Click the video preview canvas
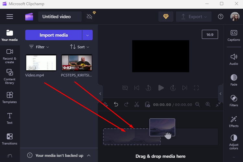 pos(161,56)
